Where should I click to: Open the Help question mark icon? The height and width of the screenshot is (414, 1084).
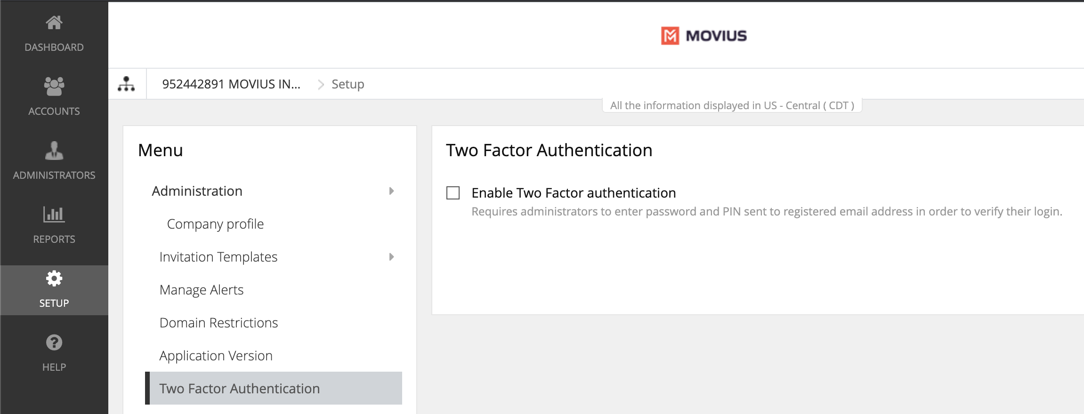click(54, 342)
